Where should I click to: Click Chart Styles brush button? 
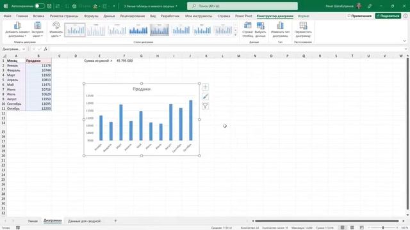click(205, 96)
